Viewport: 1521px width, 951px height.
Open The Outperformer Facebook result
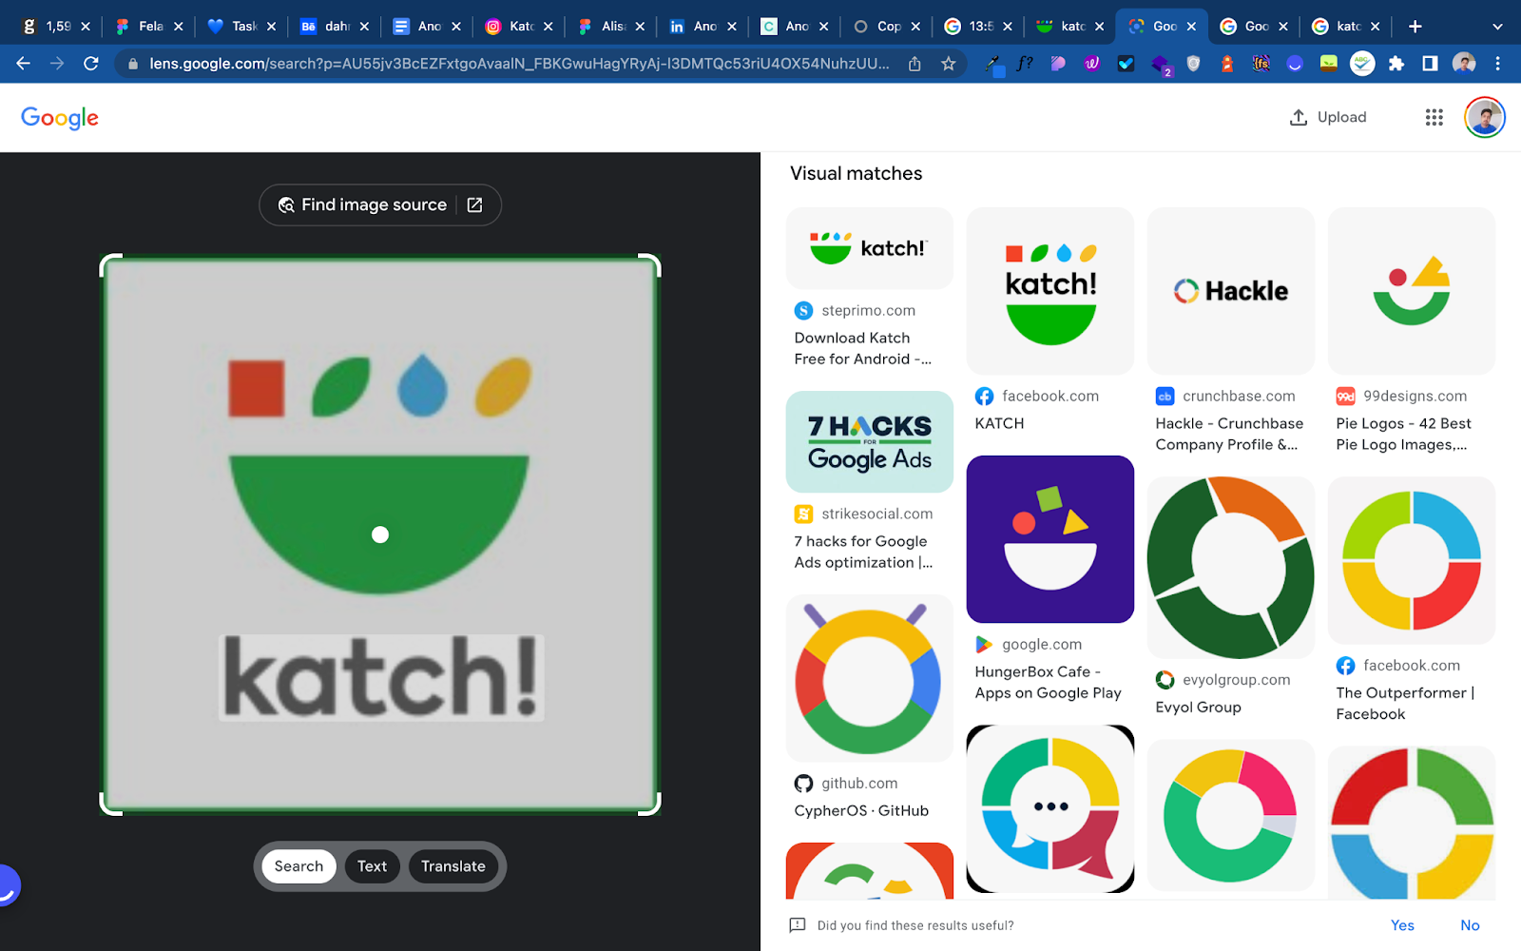[1412, 601]
